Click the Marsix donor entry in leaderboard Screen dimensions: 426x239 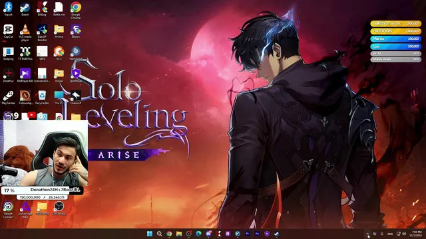point(395,39)
